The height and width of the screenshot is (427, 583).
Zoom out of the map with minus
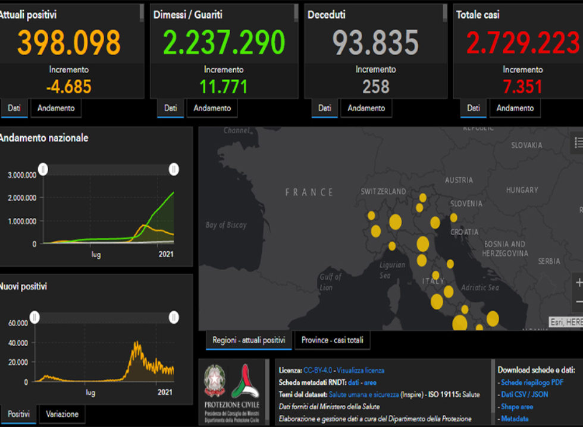(579, 302)
